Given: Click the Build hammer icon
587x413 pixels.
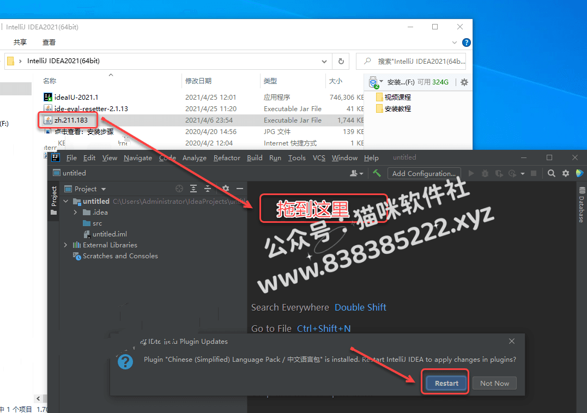Looking at the screenshot, I should click(377, 173).
